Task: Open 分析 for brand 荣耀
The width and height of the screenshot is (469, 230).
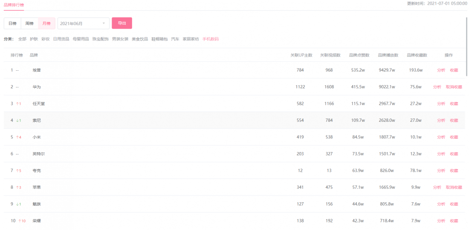Action: pyautogui.click(x=441, y=221)
